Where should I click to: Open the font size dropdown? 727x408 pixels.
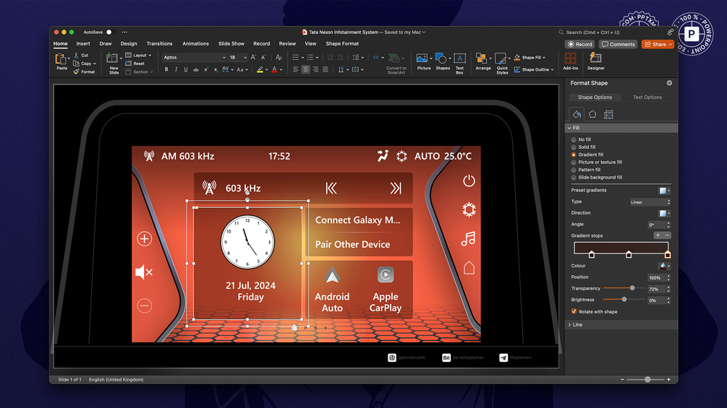click(x=238, y=57)
